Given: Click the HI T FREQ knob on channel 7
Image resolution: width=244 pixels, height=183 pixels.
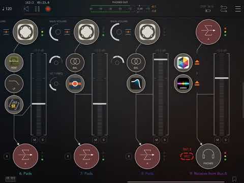Looking at the screenshot, I should tap(55, 83).
